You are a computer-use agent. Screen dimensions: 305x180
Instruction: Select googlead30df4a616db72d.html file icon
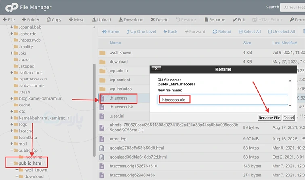click(x=102, y=157)
